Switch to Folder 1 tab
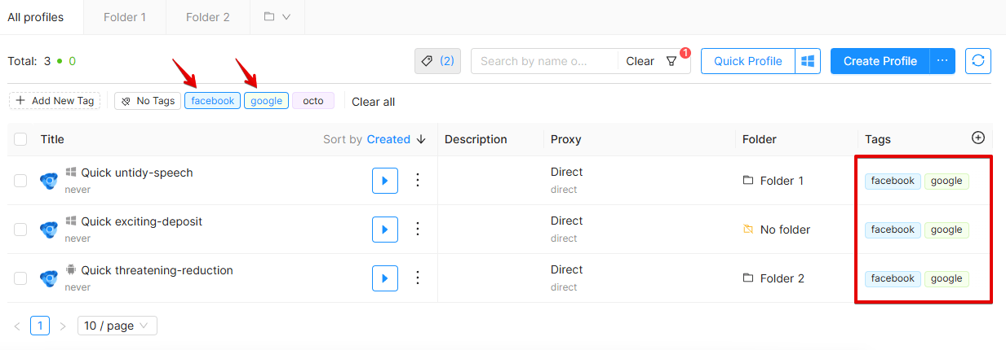Image resolution: width=1006 pixels, height=350 pixels. 125,17
